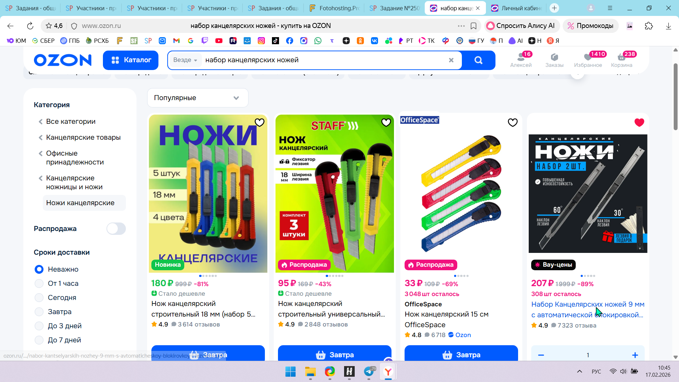Expand the Везде search scope dropdown
Viewport: 679px width, 382px height.
tap(185, 60)
